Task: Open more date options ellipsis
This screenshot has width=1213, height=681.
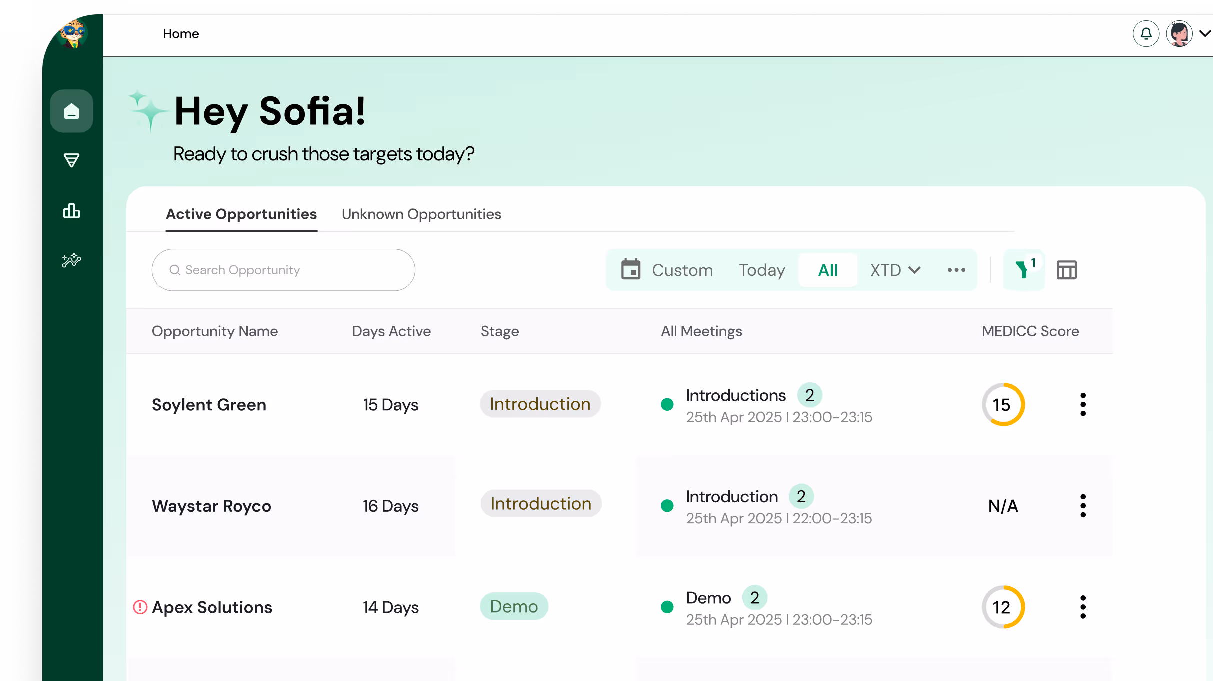Action: (956, 270)
